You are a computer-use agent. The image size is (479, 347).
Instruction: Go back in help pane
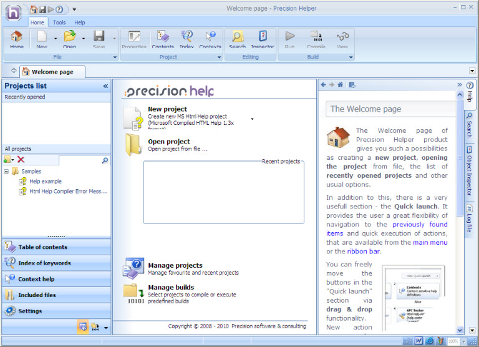(324, 85)
